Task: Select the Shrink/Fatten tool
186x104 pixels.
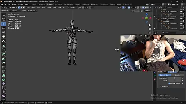Action: coord(3,92)
